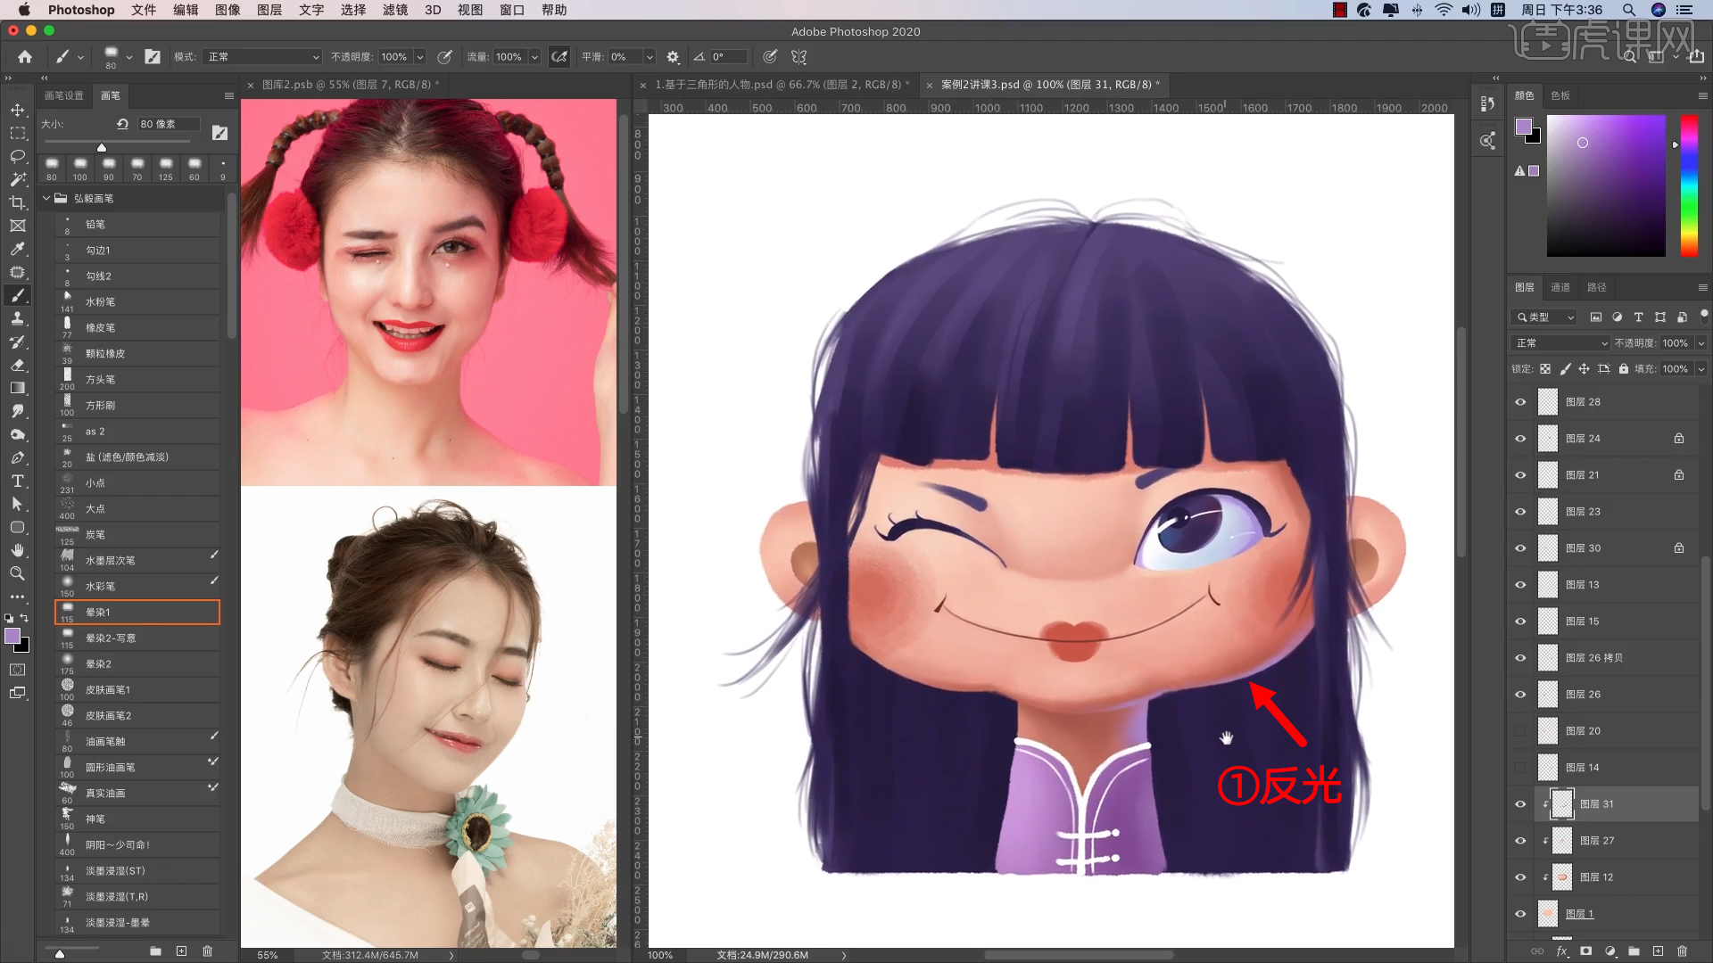Select the 水彩笔 brush preset
The height and width of the screenshot is (963, 1713).
point(137,587)
